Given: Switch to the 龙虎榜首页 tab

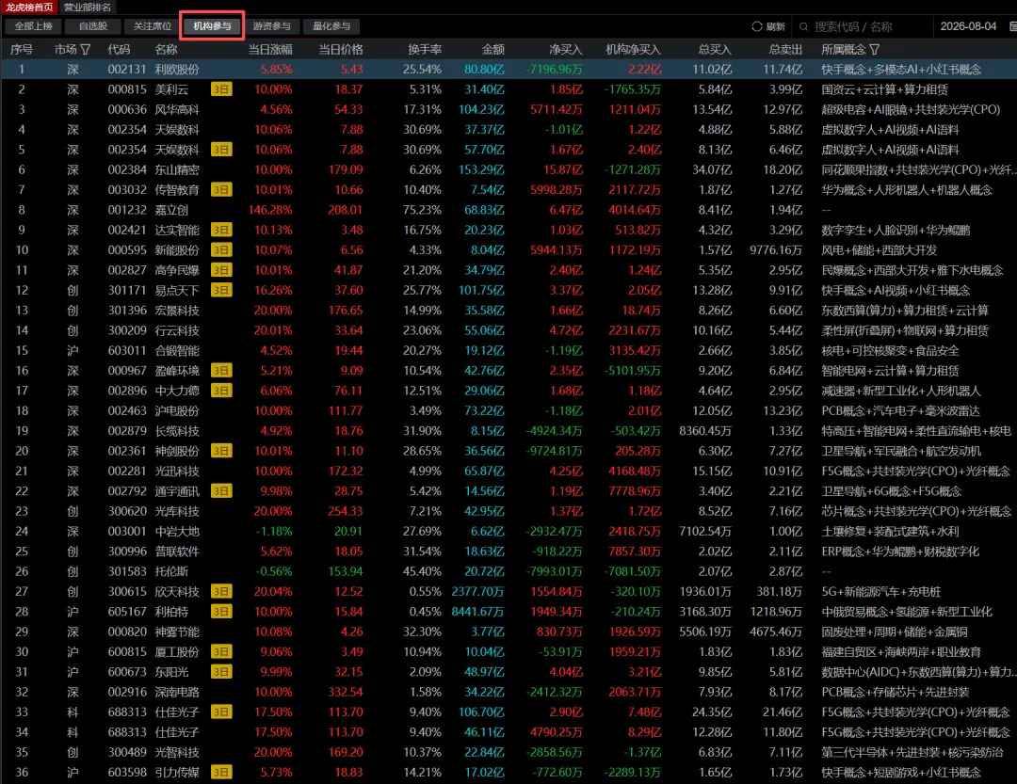Looking at the screenshot, I should [29, 8].
